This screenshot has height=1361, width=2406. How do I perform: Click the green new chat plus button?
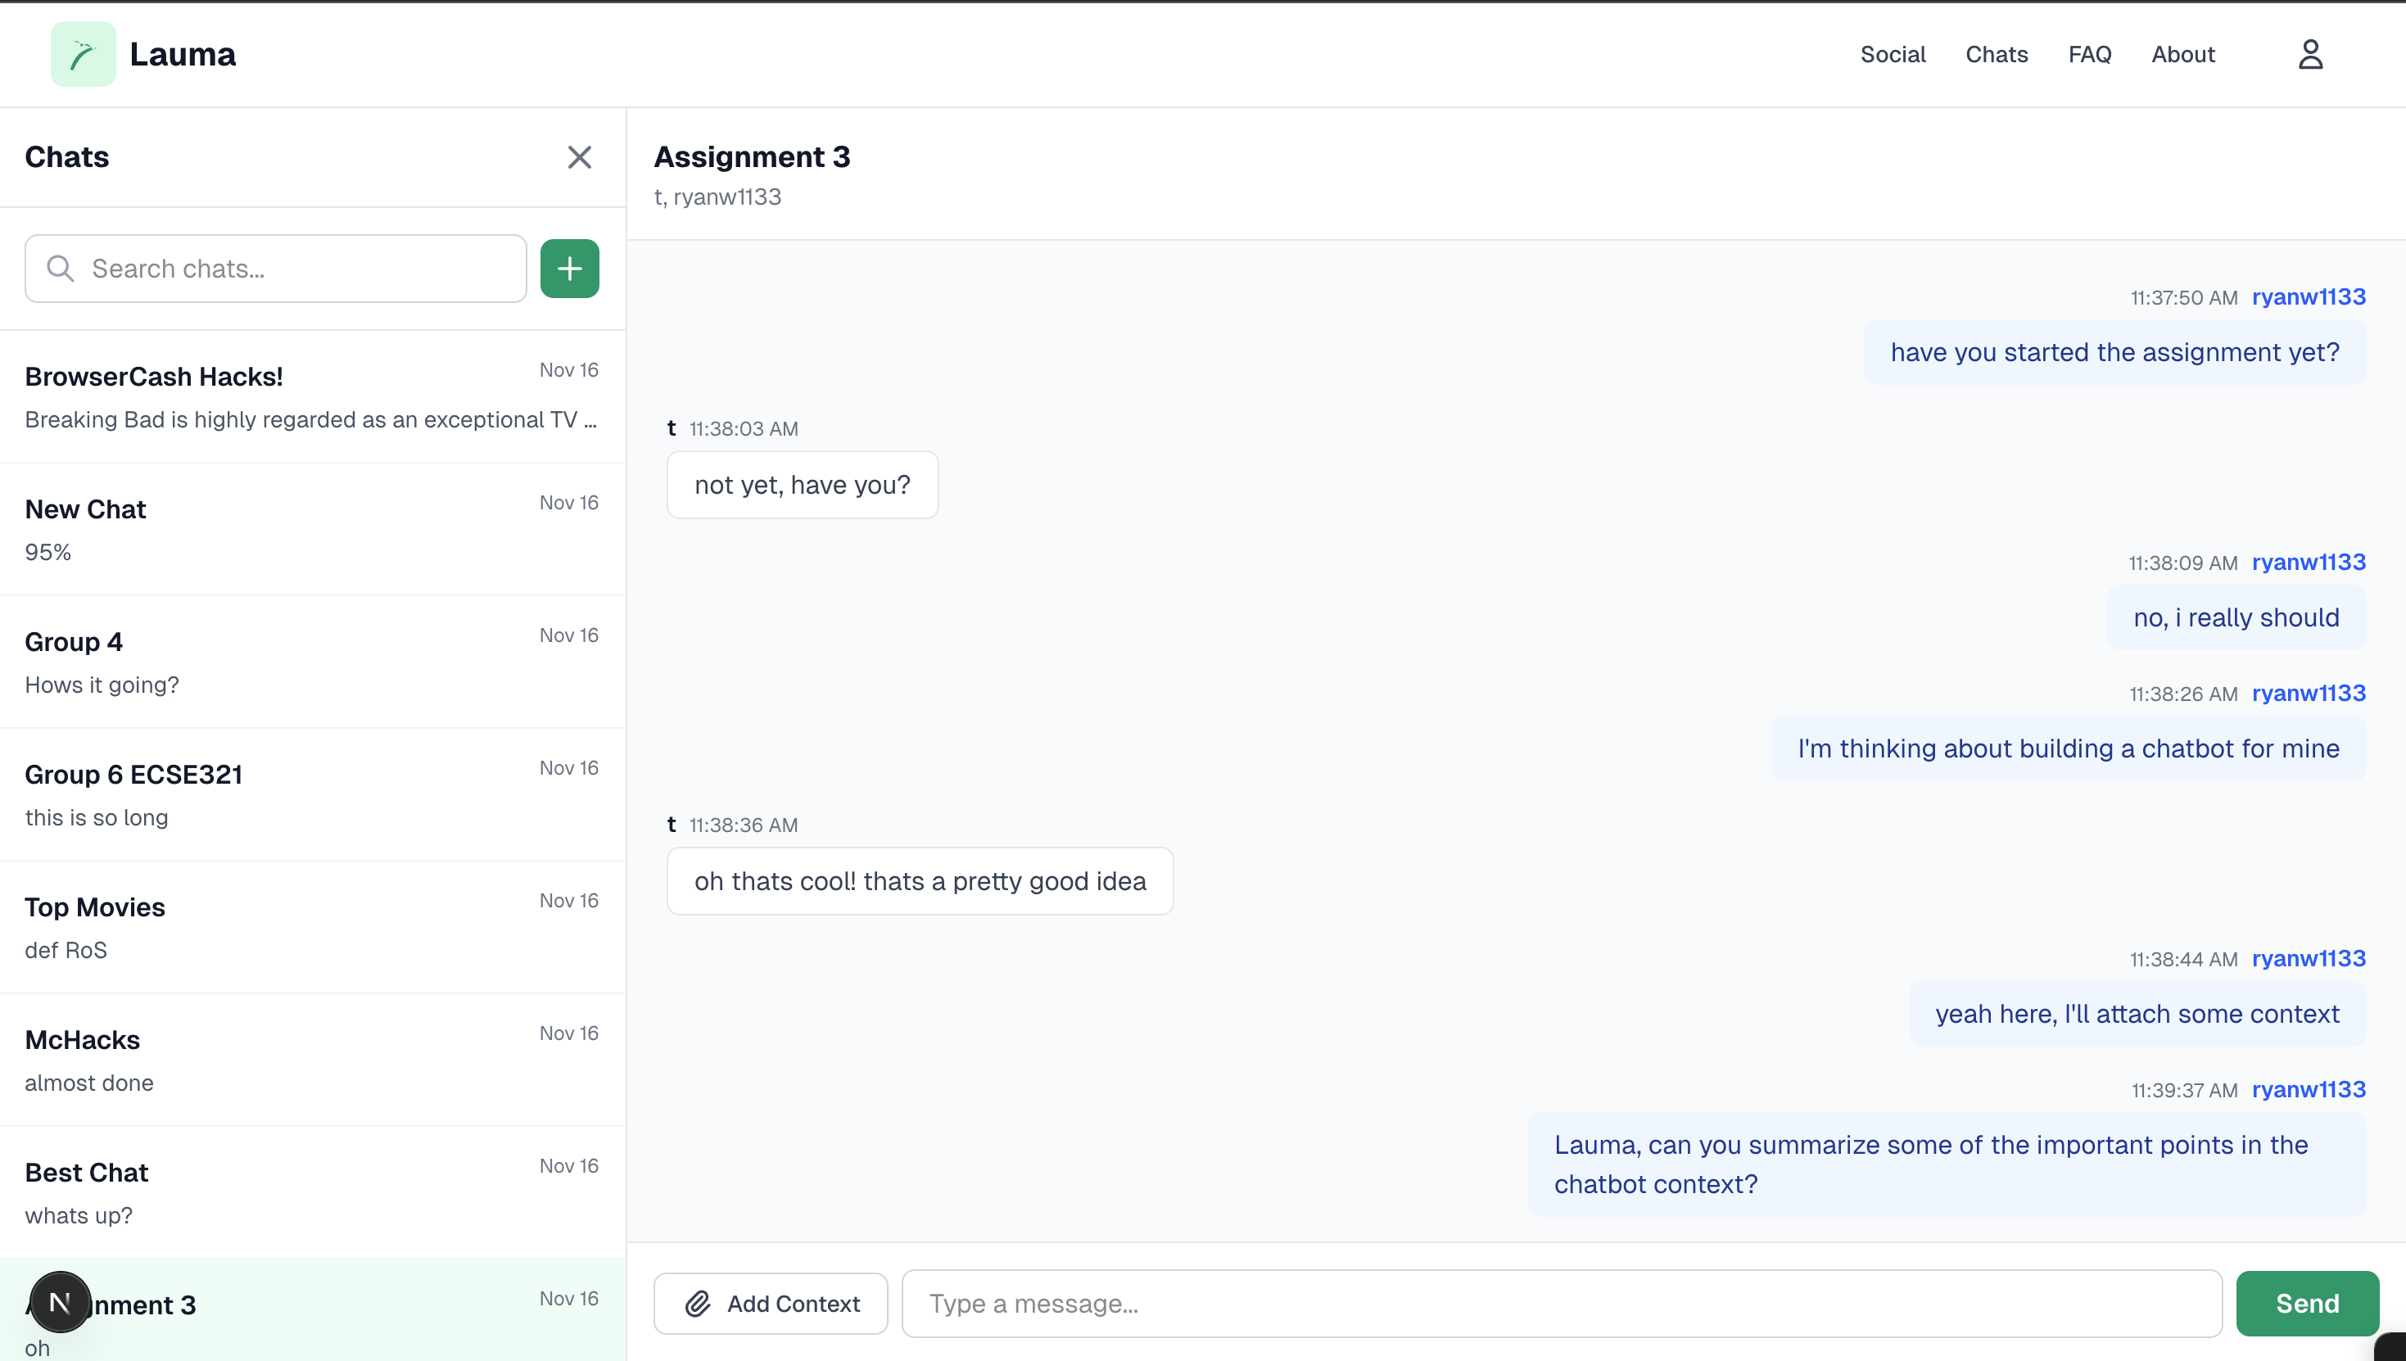point(569,269)
